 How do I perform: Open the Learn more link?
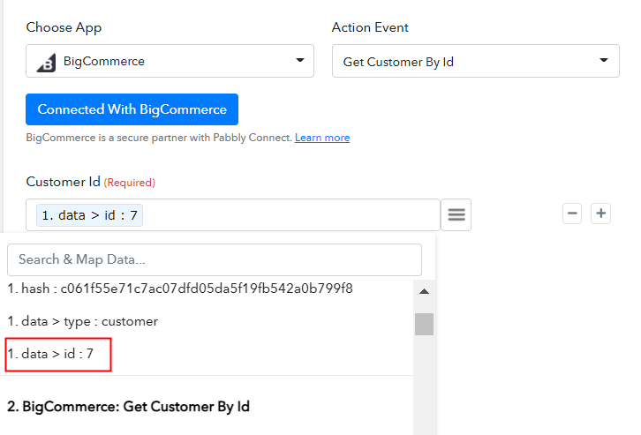(x=322, y=138)
